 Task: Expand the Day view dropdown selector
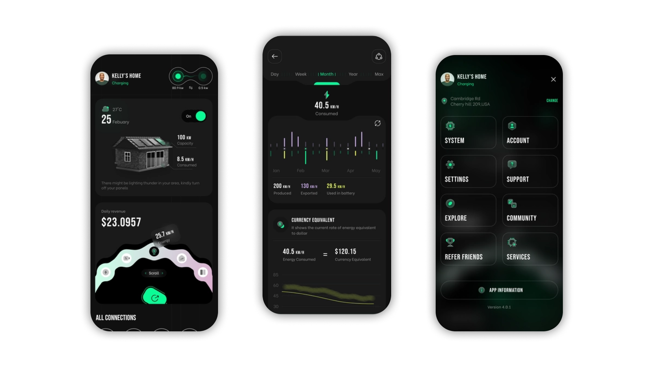click(x=275, y=74)
